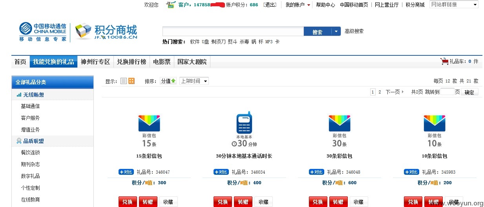
Task: Open the 餐饮连锁 category
Action: (30, 152)
